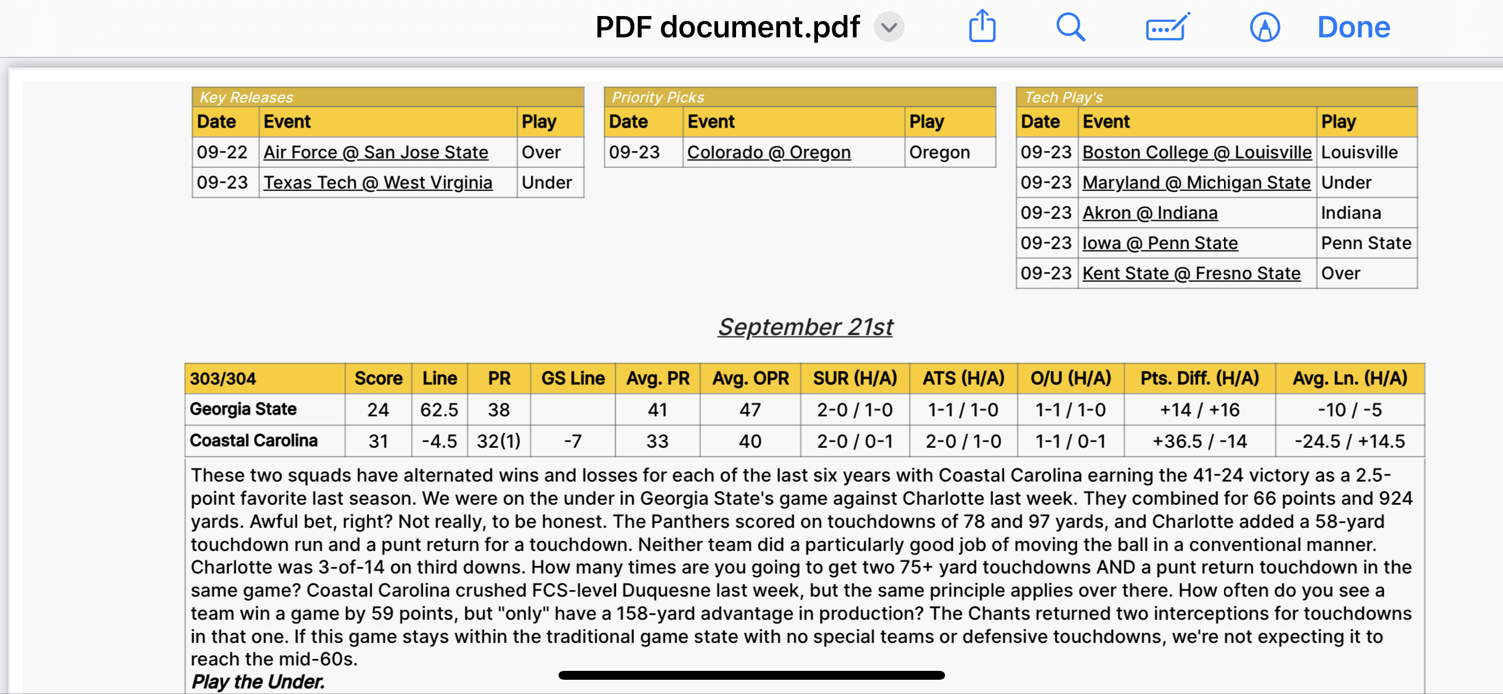Image resolution: width=1503 pixels, height=694 pixels.
Task: Tap the September 21st heading
Action: click(x=805, y=327)
